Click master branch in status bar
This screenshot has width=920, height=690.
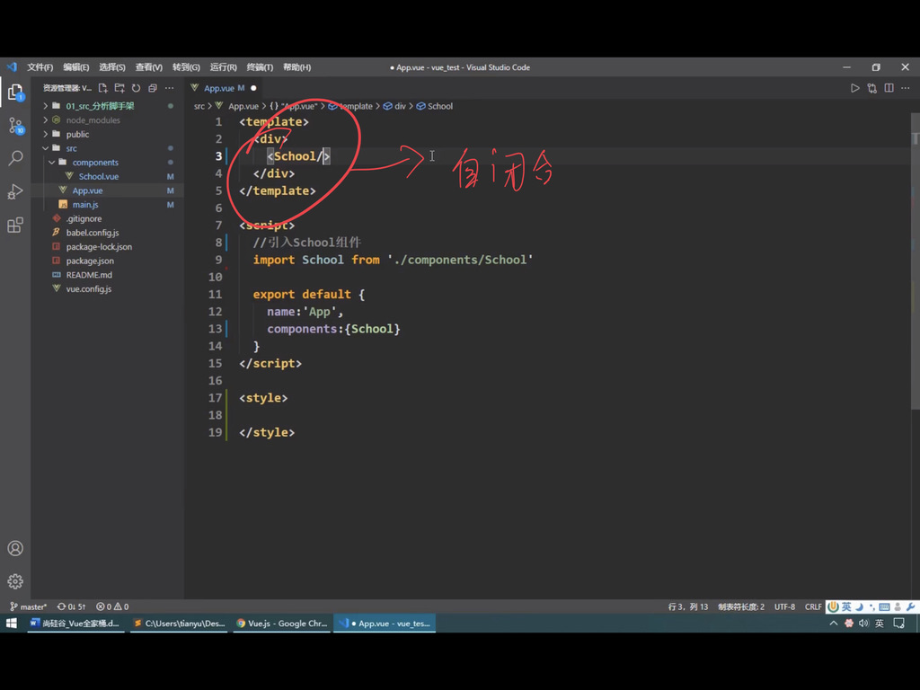pos(28,606)
